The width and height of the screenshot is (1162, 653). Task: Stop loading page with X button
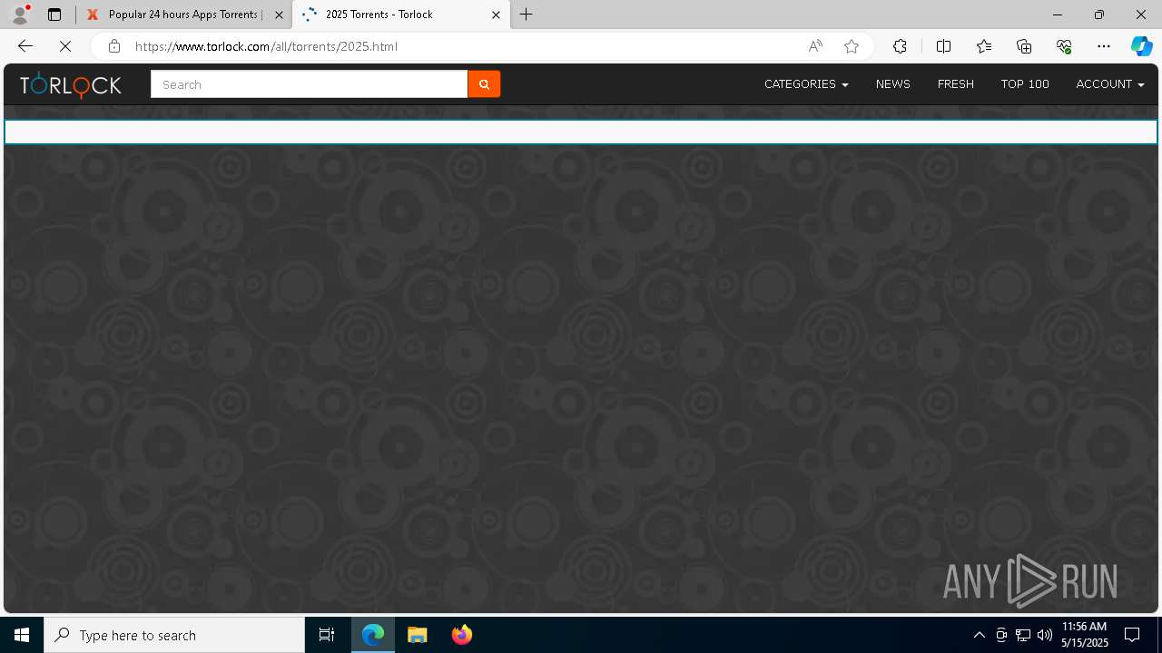(x=65, y=46)
